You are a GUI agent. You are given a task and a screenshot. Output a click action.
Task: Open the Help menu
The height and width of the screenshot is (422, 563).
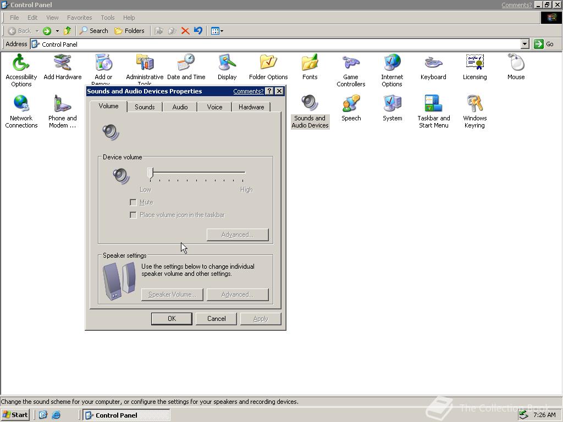coord(129,18)
